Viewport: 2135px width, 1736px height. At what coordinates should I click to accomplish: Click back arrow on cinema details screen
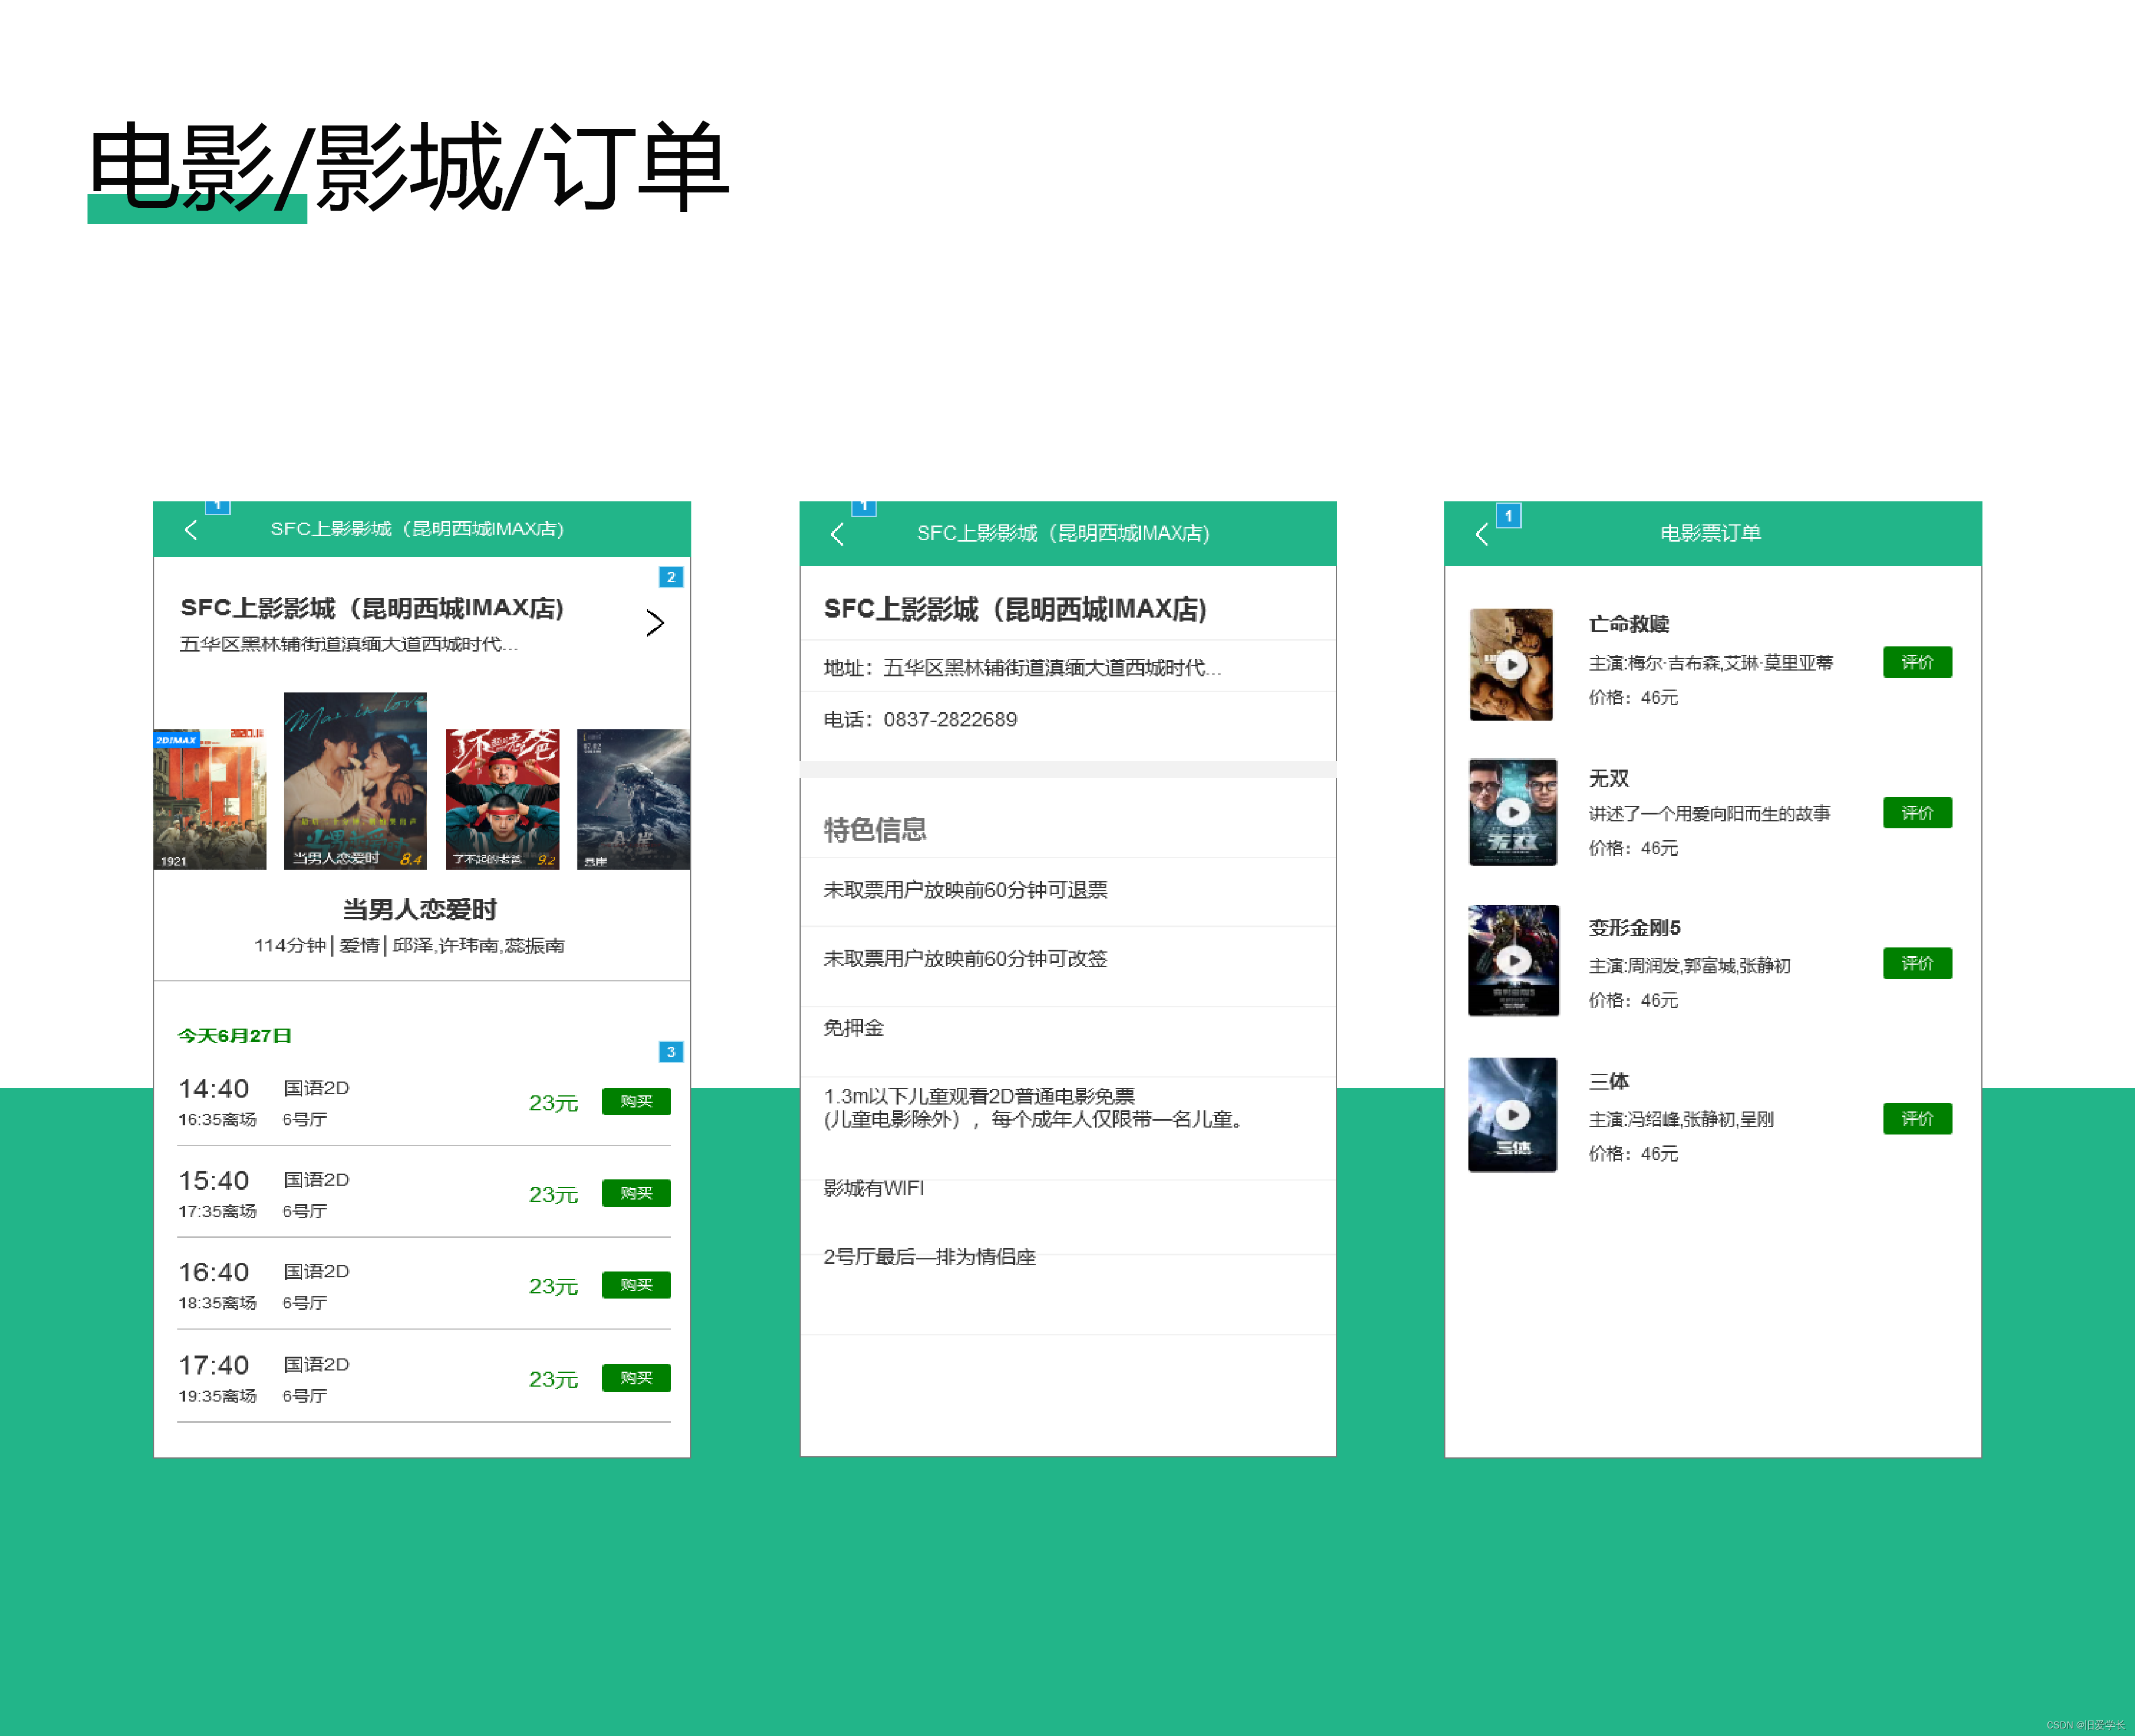[x=837, y=534]
